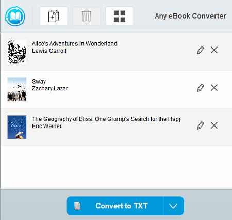This screenshot has height=220, width=232.
Task: Select The Geography of Bliss cover thumbnail
Action: (x=17, y=127)
